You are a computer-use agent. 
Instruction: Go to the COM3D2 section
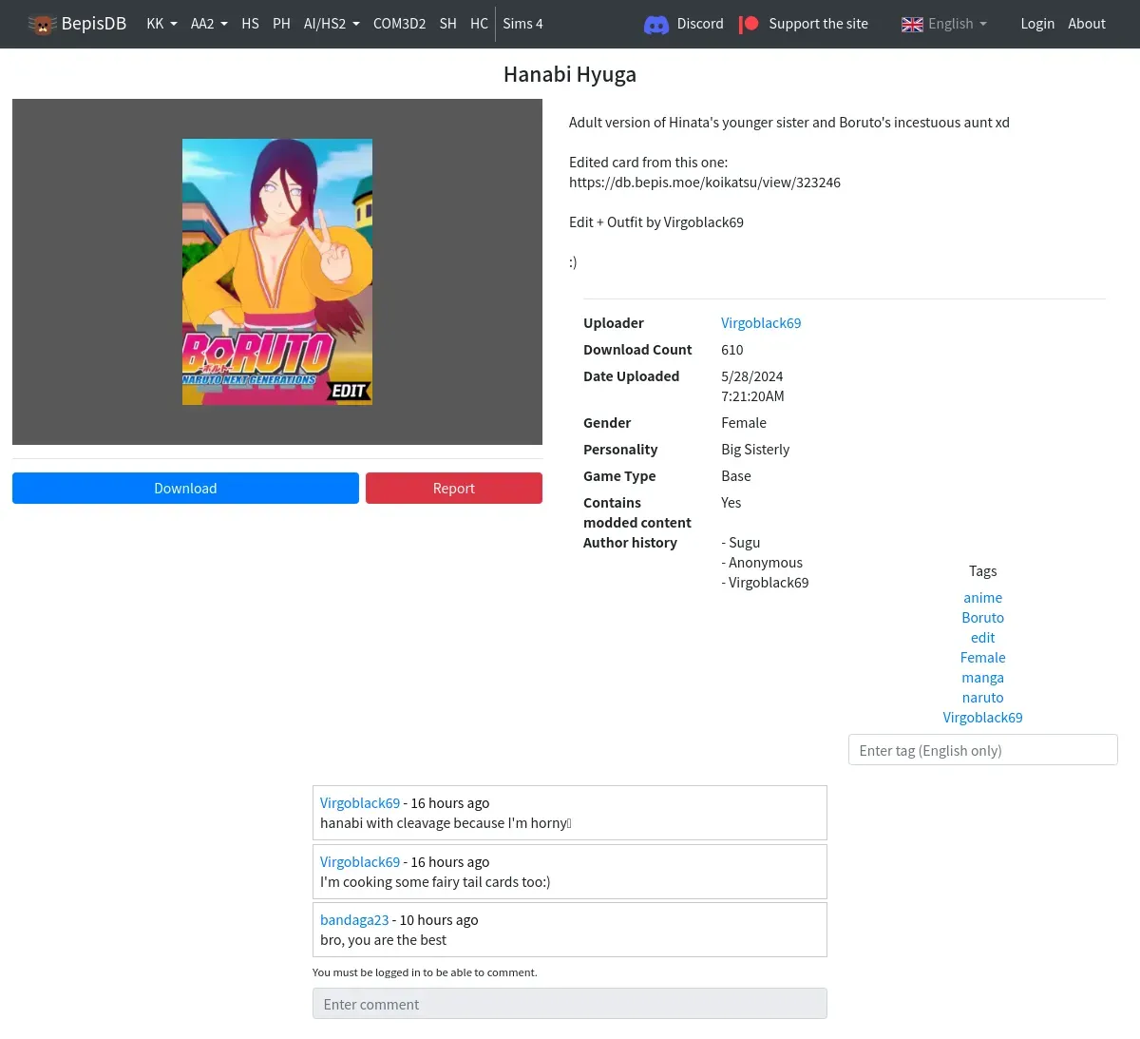(x=399, y=24)
